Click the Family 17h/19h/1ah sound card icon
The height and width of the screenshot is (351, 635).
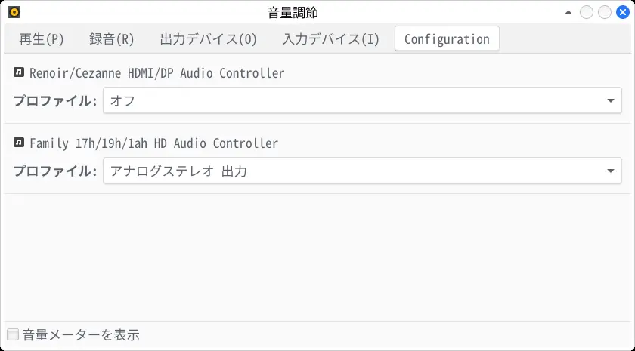[19, 143]
